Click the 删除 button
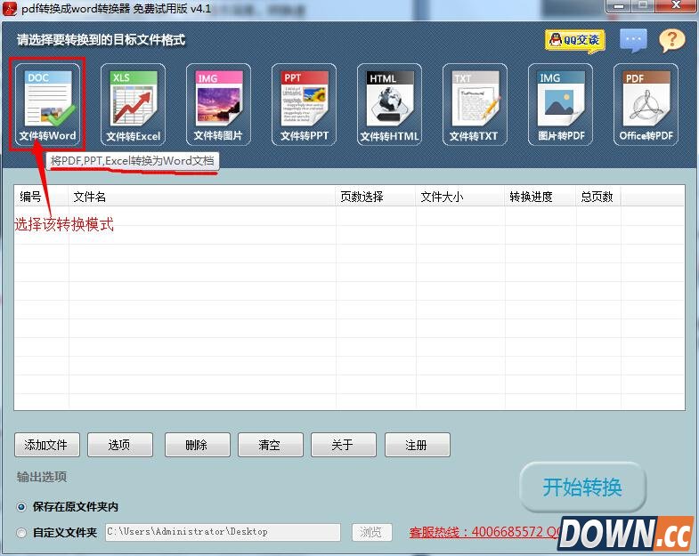This screenshot has width=699, height=556. [x=198, y=445]
